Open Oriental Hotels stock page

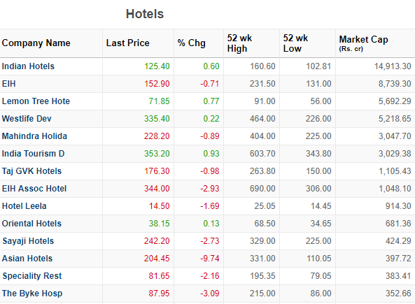coord(31,223)
